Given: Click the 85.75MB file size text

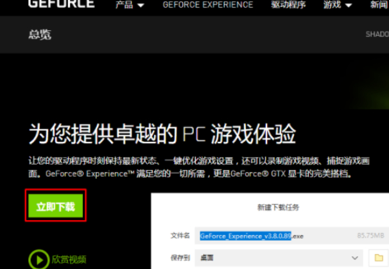Looking at the screenshot, I should click(370, 235).
